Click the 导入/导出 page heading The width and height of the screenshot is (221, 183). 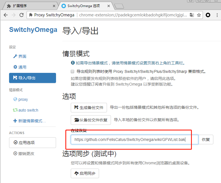click(80, 31)
